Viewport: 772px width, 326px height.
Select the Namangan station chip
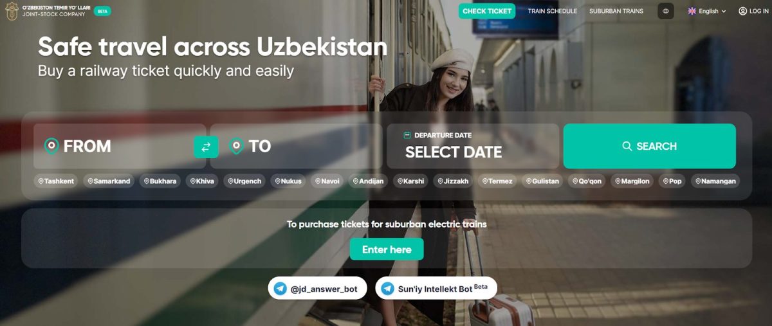[x=715, y=181]
